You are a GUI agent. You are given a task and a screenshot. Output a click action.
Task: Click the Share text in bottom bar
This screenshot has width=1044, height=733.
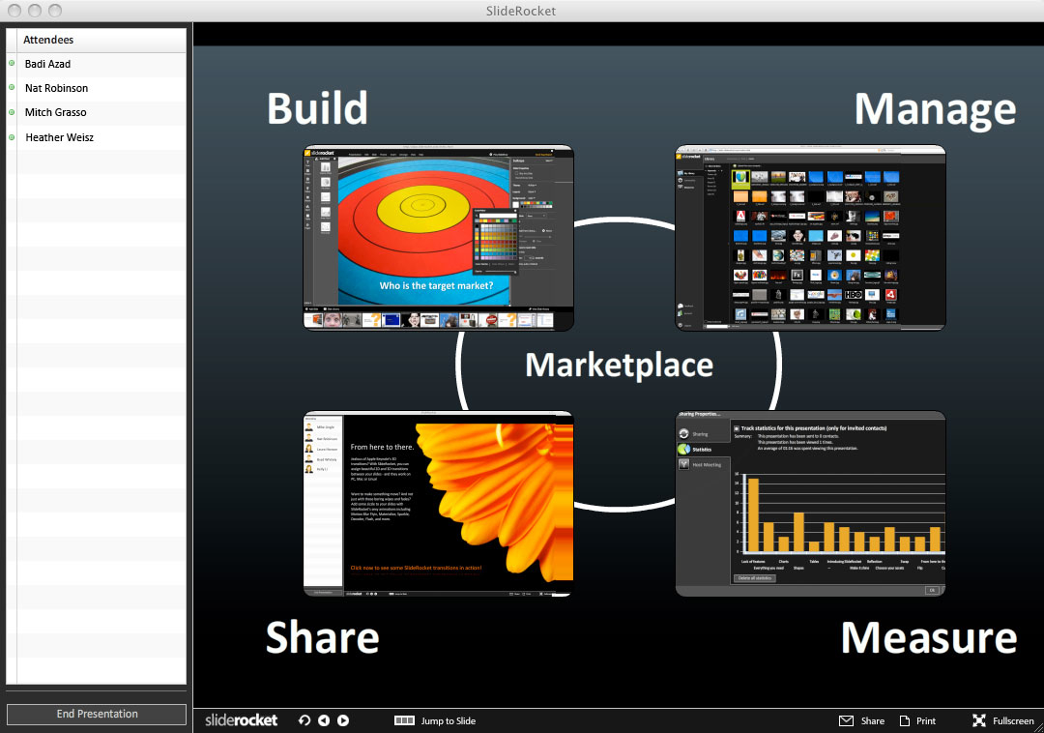coord(873,721)
